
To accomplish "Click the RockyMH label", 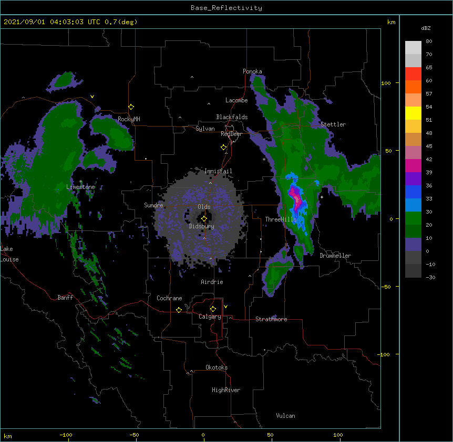I will click(x=129, y=119).
